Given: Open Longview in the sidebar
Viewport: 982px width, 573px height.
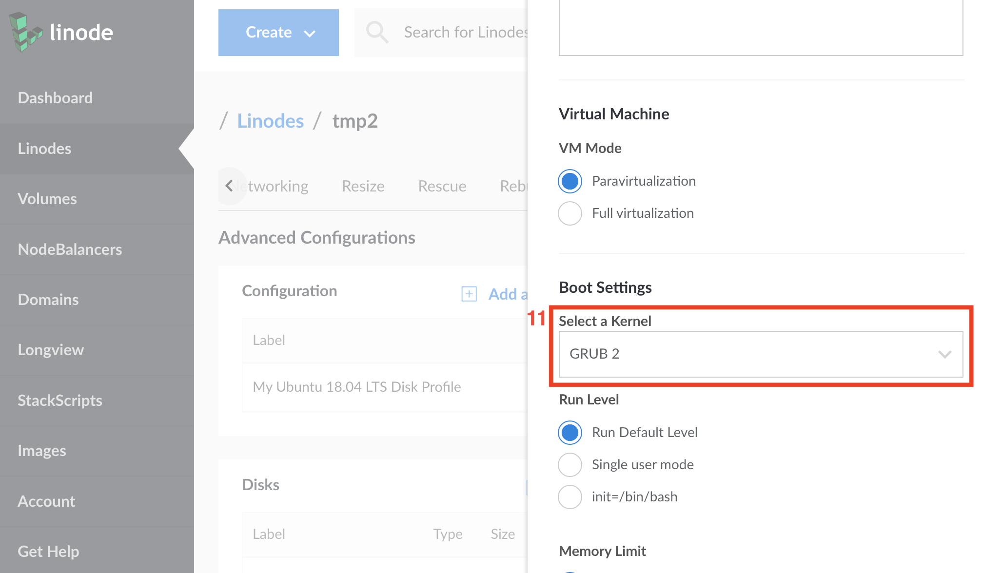Looking at the screenshot, I should (x=97, y=350).
